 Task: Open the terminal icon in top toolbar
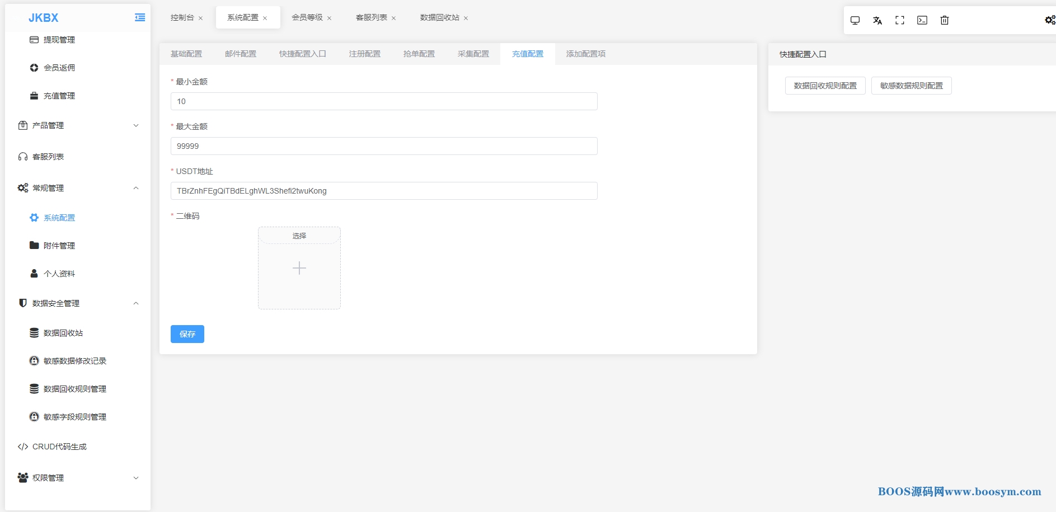[x=922, y=21]
